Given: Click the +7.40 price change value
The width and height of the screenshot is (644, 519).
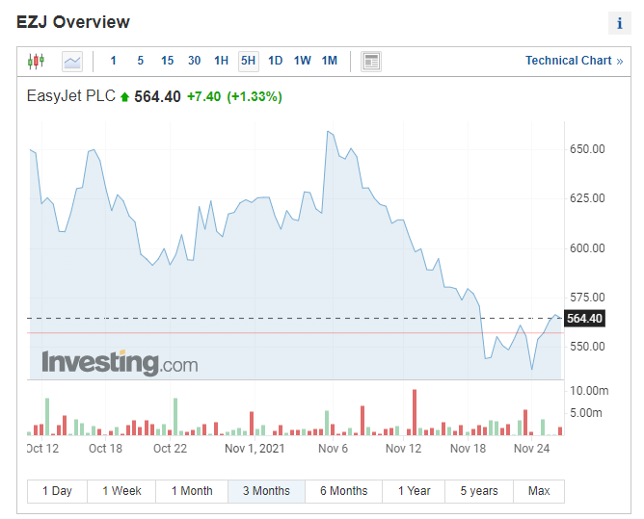Looking at the screenshot, I should [x=203, y=97].
